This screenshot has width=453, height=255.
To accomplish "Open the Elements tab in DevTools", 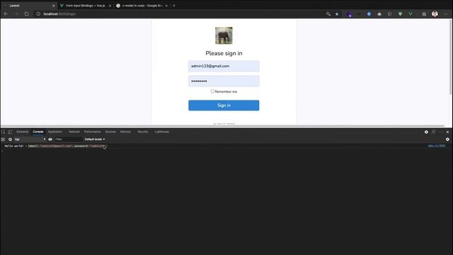I will pos(22,132).
